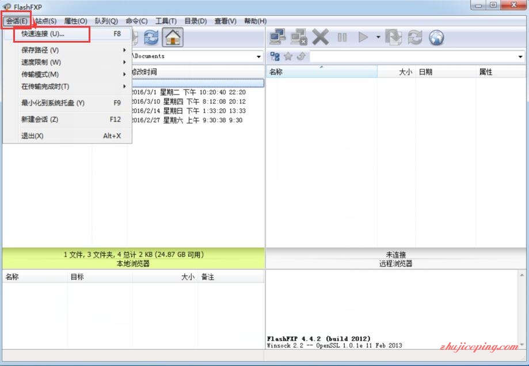Select 快速连接 (U)... menu entry
Image resolution: width=529 pixels, height=366 pixels.
pos(67,34)
